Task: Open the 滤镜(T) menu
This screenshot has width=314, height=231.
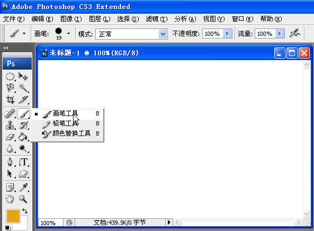Action: pos(157,19)
